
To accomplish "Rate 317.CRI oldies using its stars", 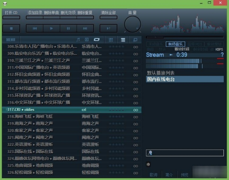I will tap(116, 110).
